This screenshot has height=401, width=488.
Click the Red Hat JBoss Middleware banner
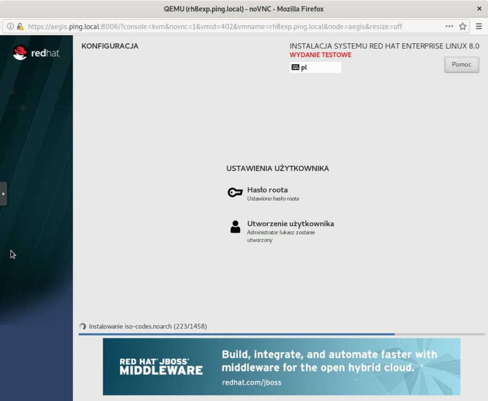281,366
